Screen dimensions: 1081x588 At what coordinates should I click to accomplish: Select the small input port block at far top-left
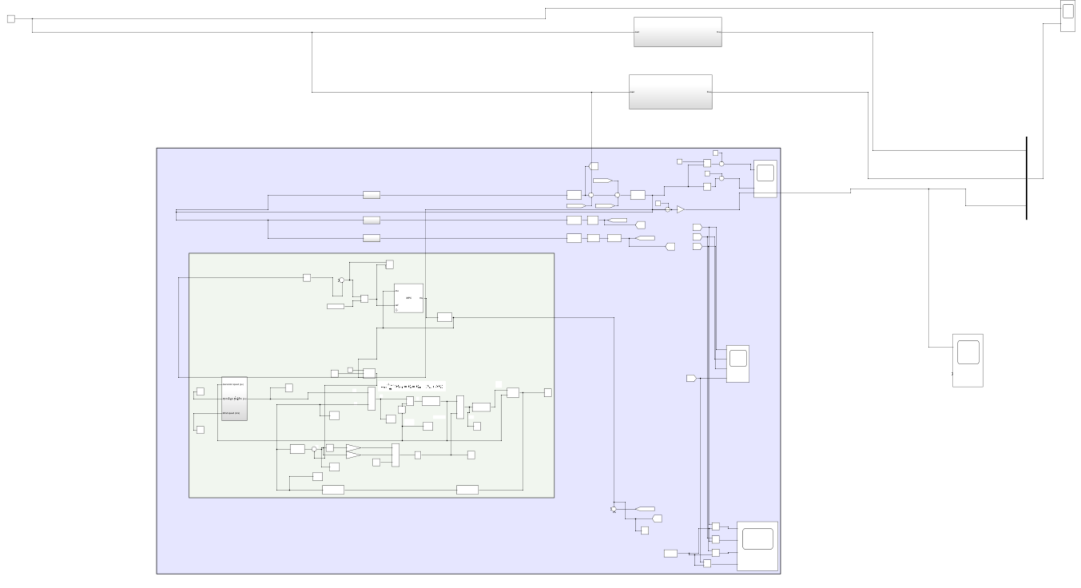pyautogui.click(x=11, y=19)
